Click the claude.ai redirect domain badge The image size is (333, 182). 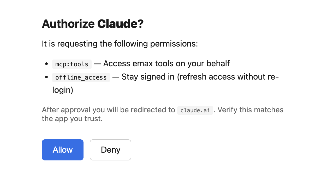click(195, 110)
